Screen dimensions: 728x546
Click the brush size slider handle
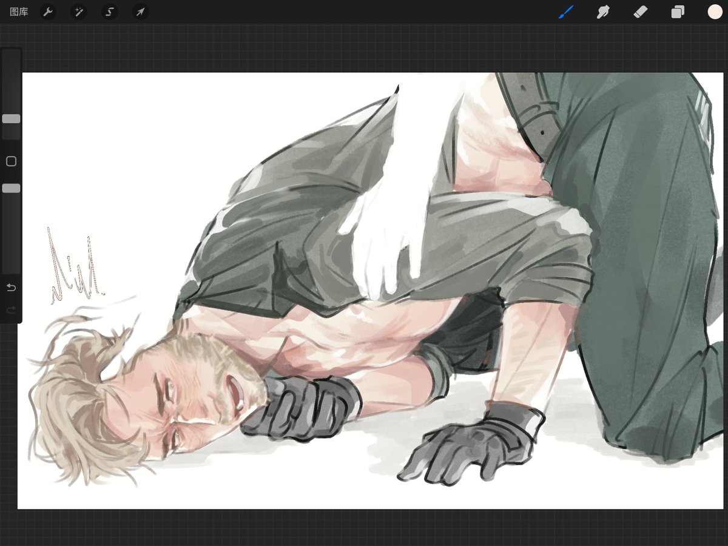(x=11, y=119)
